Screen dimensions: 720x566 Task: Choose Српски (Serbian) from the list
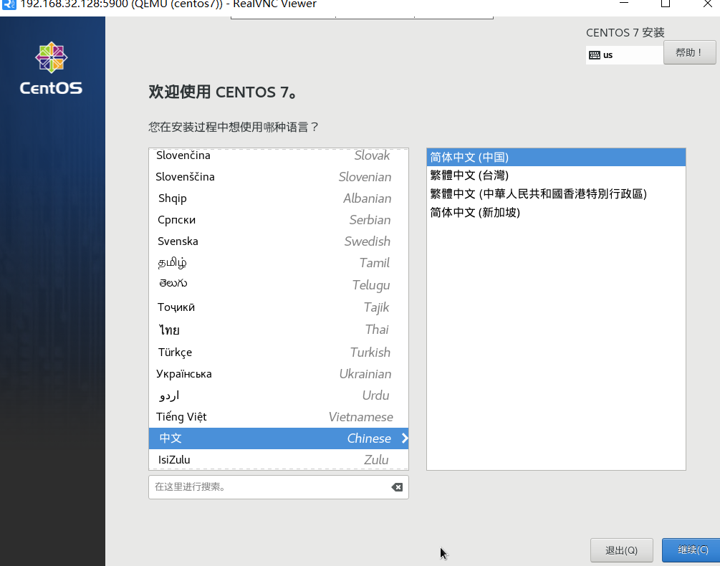pos(278,220)
